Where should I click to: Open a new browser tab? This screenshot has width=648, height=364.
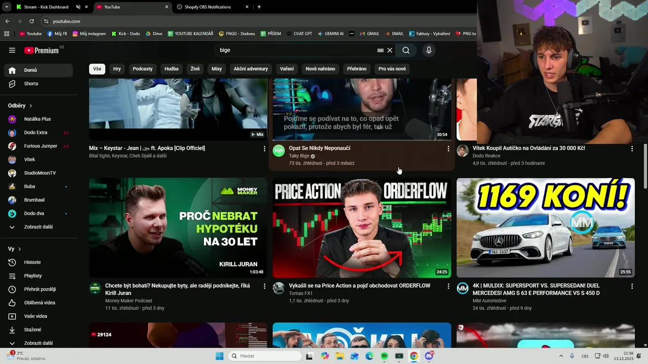tap(259, 7)
